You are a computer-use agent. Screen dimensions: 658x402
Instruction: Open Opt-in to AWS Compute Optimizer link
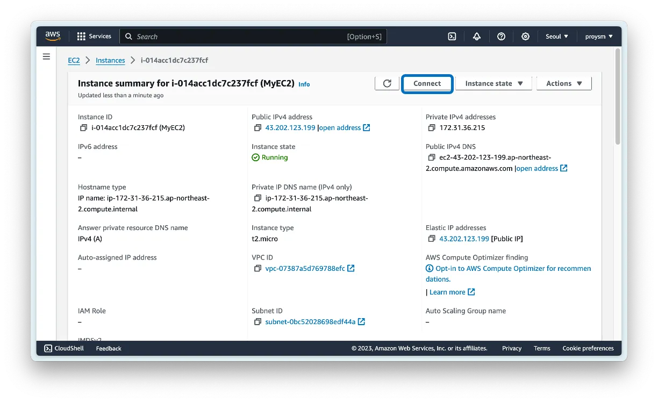(x=509, y=274)
